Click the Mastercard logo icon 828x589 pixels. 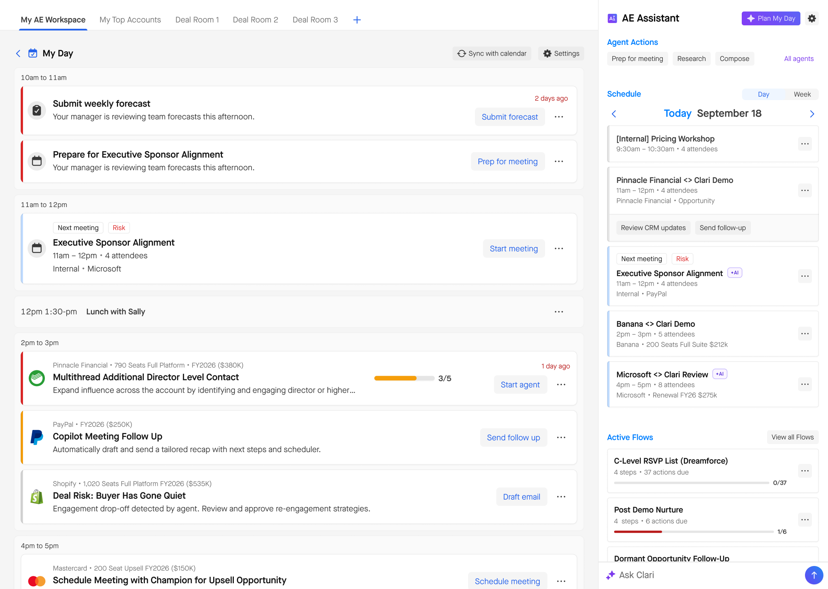(37, 581)
